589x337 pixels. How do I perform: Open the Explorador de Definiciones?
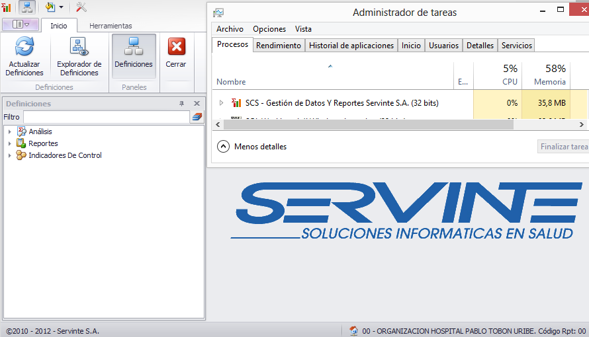[79, 48]
